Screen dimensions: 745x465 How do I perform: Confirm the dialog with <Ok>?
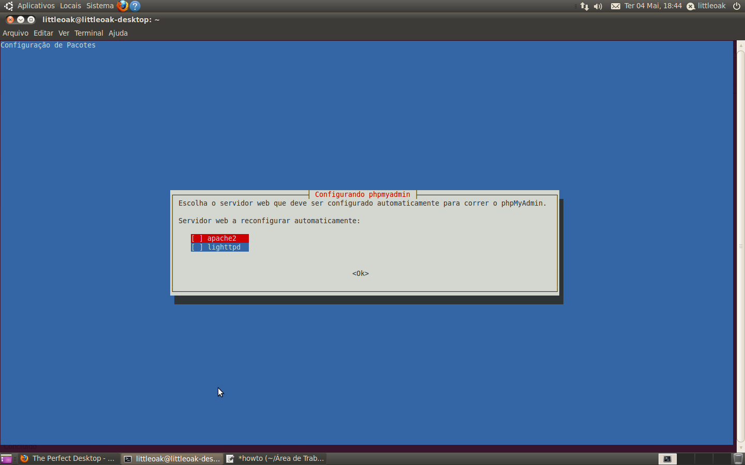(361, 273)
